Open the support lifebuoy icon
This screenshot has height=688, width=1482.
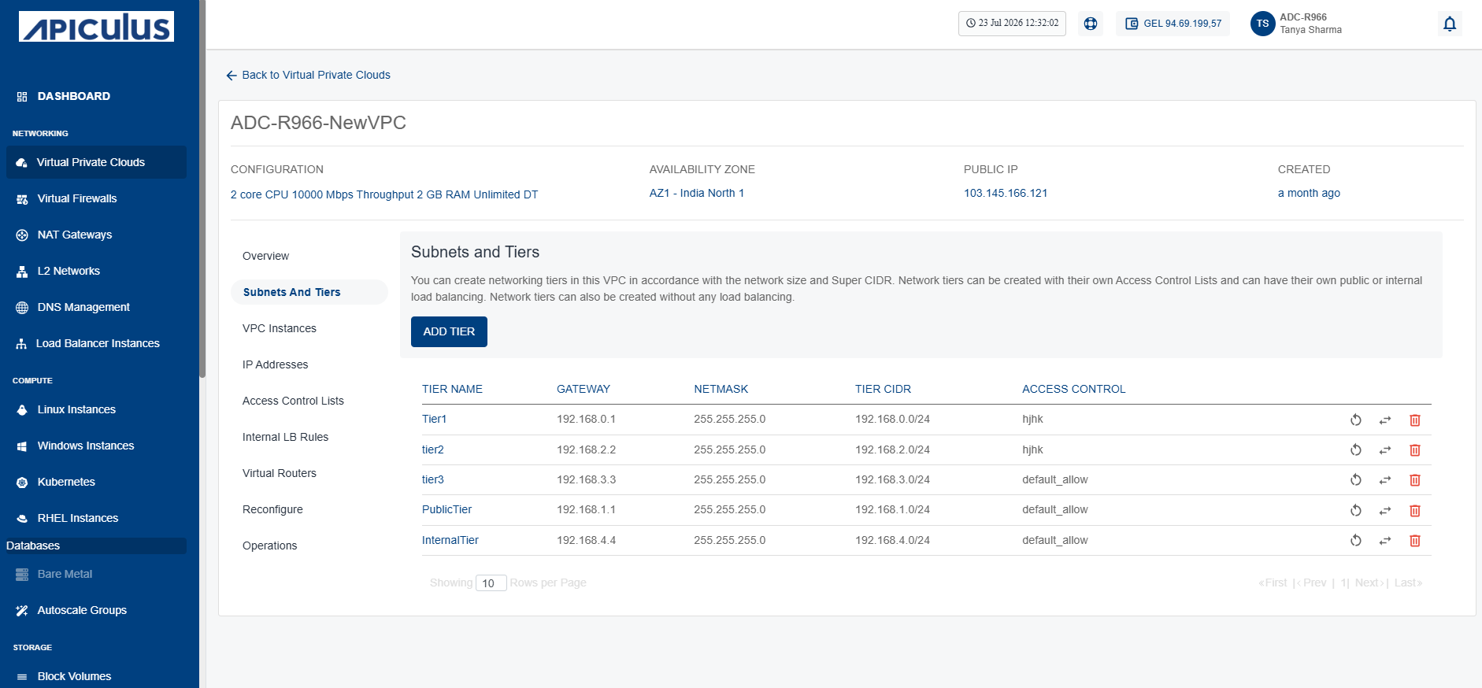(1091, 24)
